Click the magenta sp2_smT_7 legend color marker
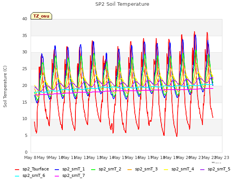Image resolution: width=245 pixels, height=183 pixels. (57, 176)
